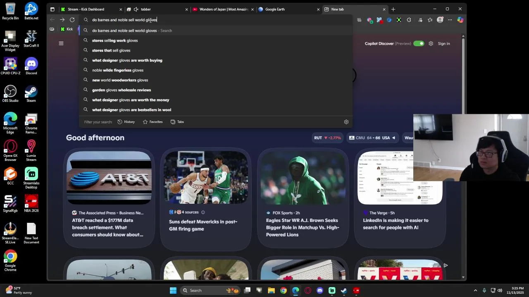The image size is (529, 297).
Task: Show hidden system tray icons chevron
Action: coord(475,290)
